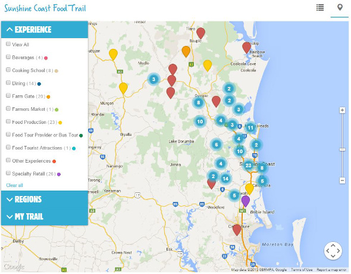This screenshot has height=274, width=351.
Task: Click the yellow pin near Caloundra
Action: coord(249,189)
